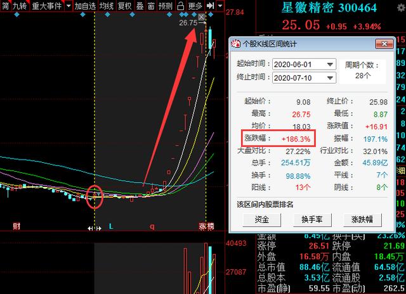The height and width of the screenshot is (294, 406).
Task: Click the current price 25.05
Action: [x=301, y=25]
